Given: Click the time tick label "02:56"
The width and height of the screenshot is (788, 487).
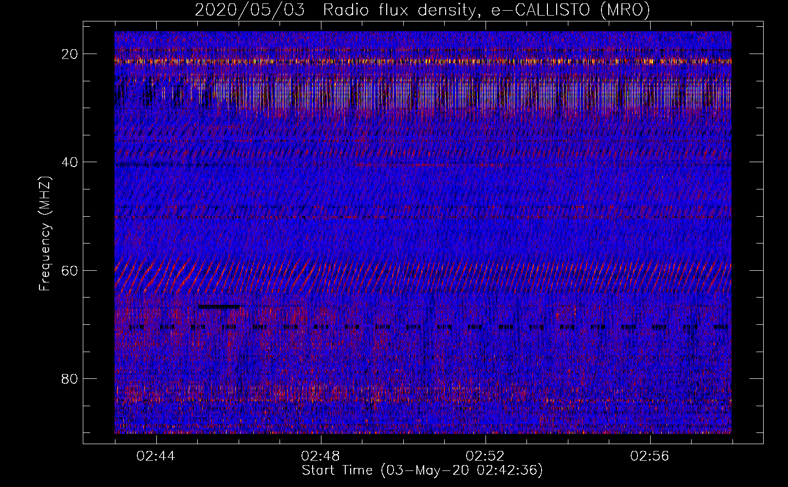Looking at the screenshot, I should point(650,456).
